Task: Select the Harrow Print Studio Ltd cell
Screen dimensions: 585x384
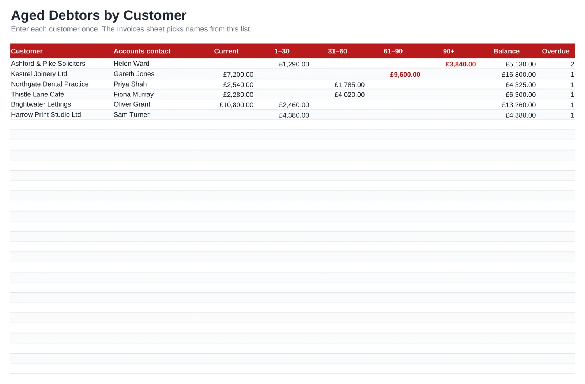Action: coord(46,114)
